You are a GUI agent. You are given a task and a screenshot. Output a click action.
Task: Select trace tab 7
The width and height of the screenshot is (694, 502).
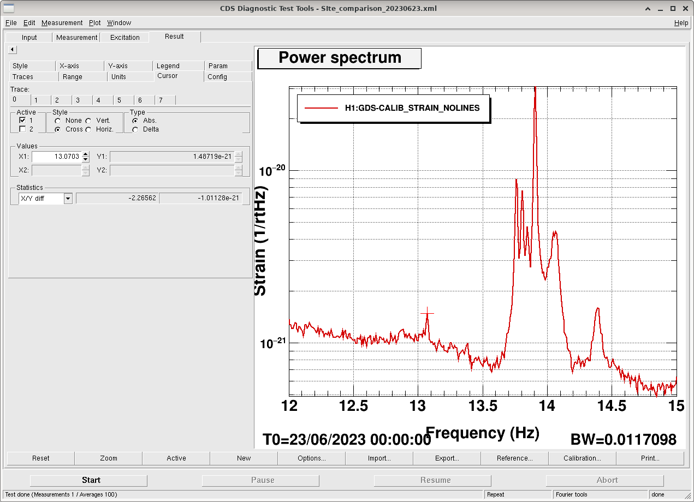[x=165, y=100]
